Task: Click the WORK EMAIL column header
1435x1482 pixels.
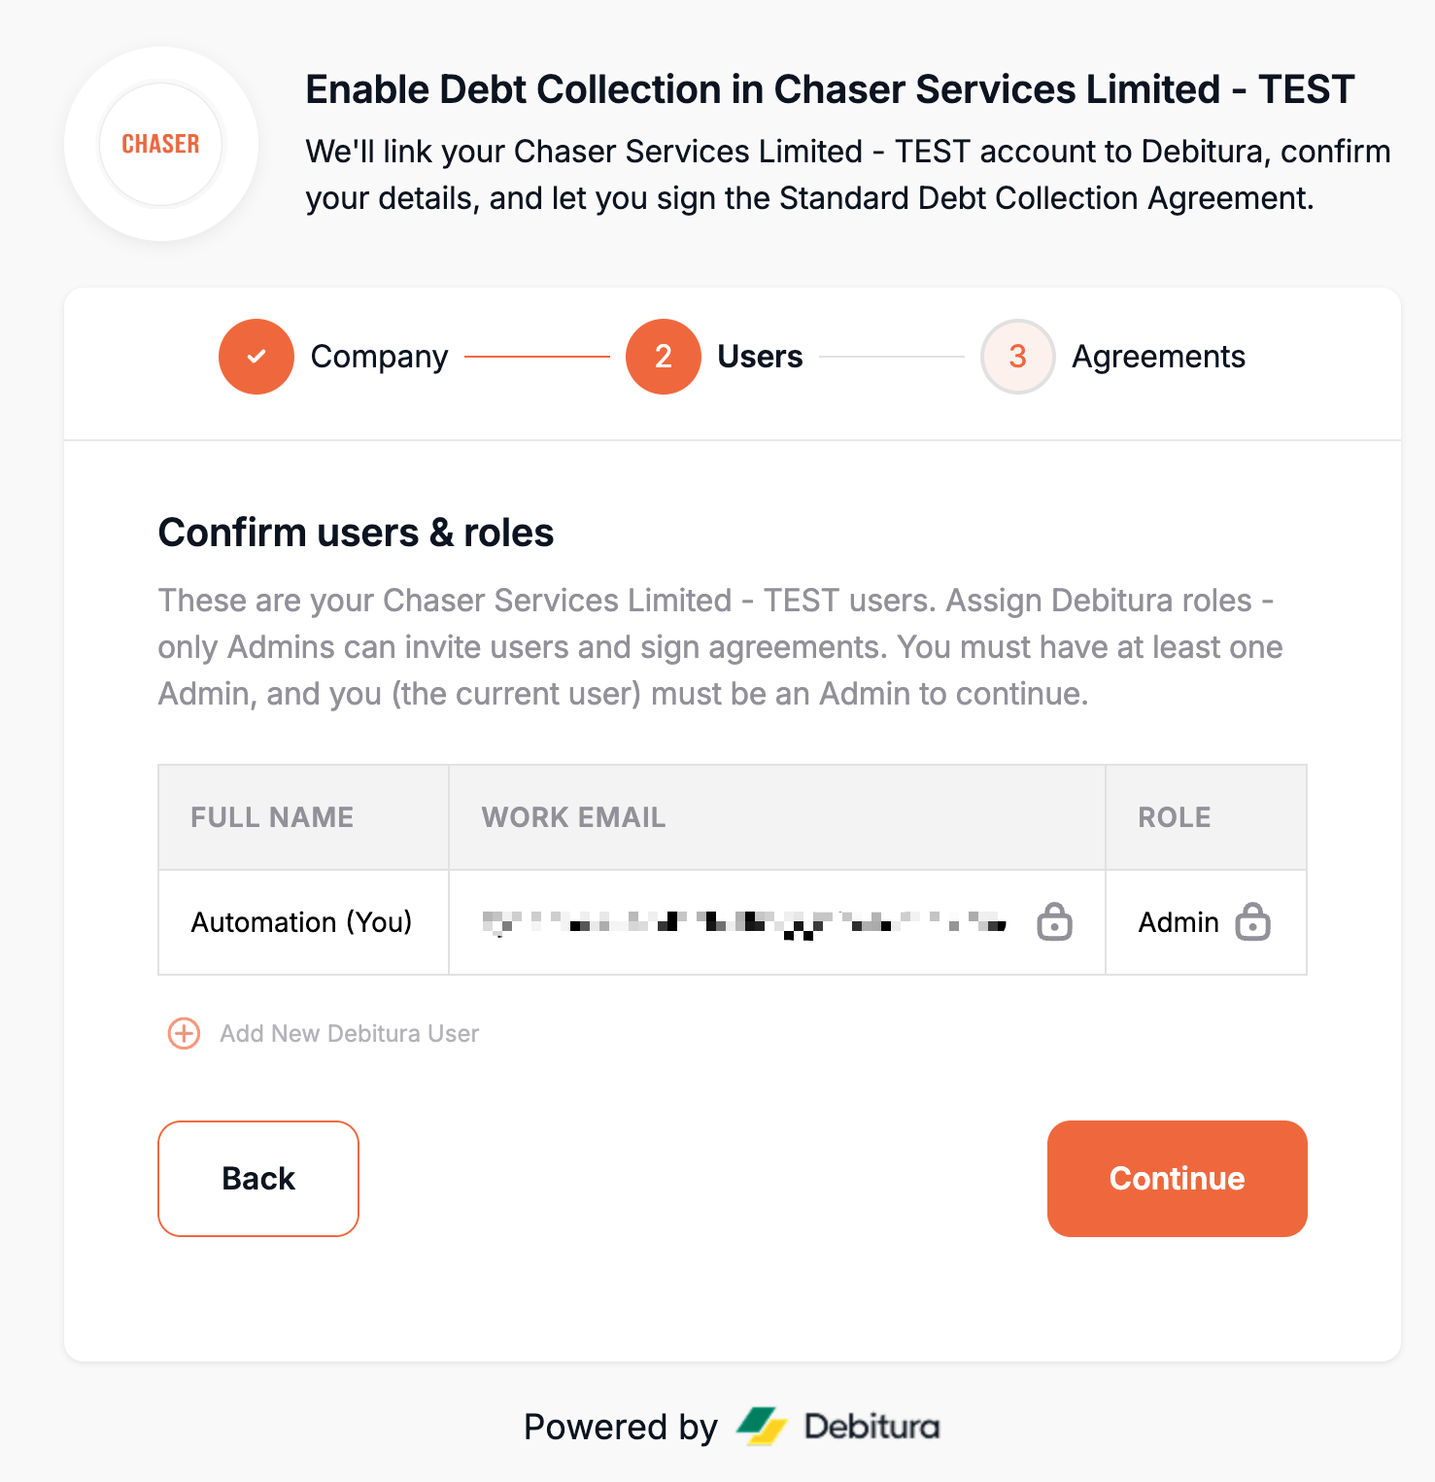Action: coord(573,817)
